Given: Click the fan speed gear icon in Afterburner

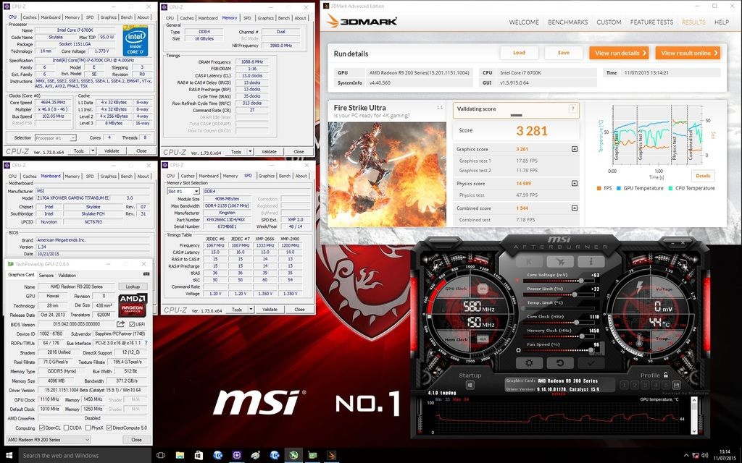Looking at the screenshot, I should coord(519,350).
